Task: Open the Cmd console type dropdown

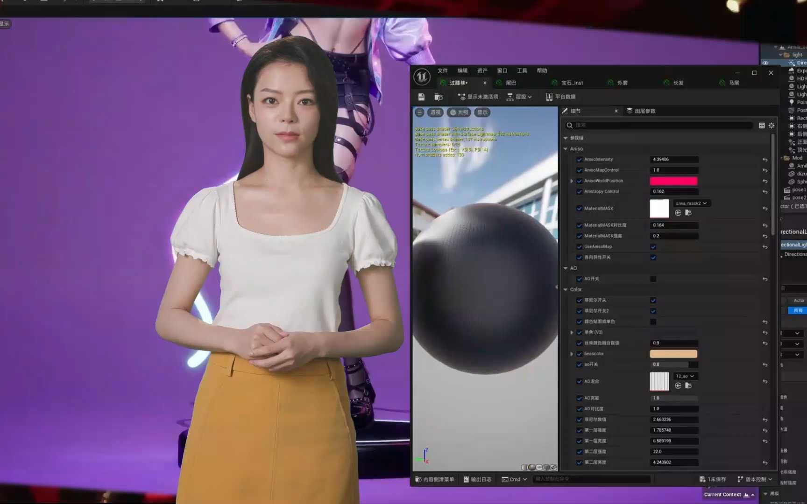Action: click(515, 479)
